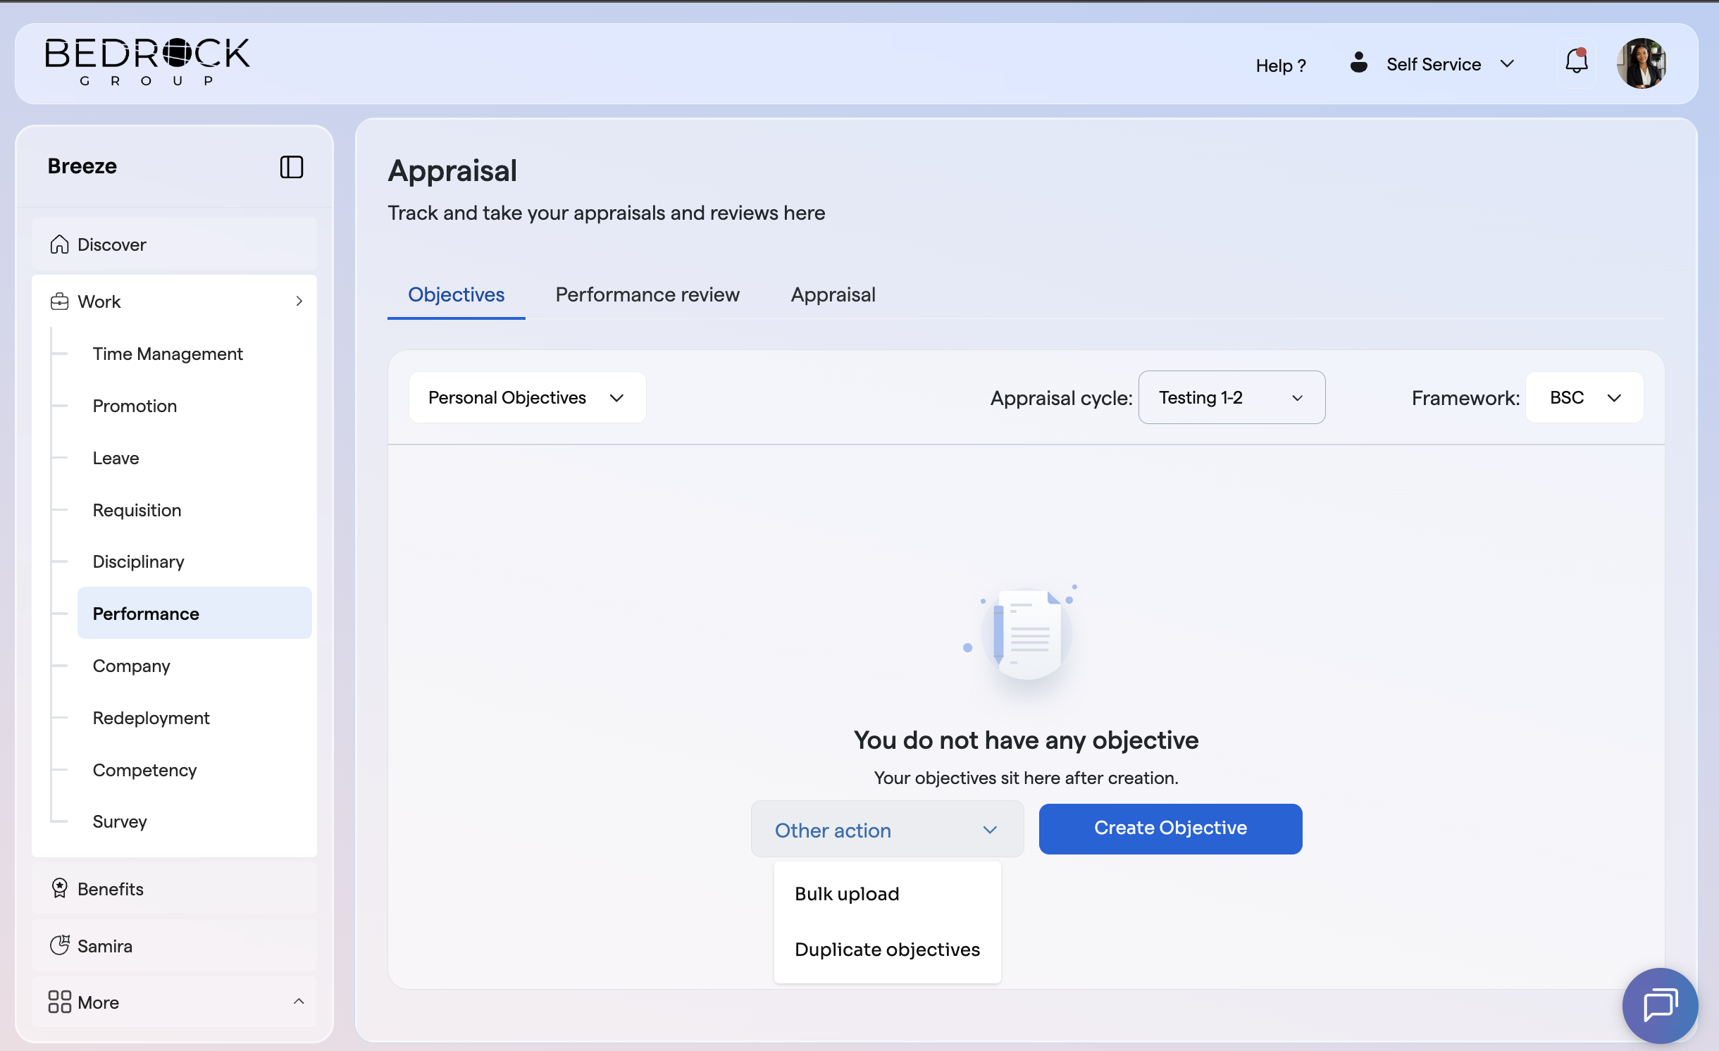The width and height of the screenshot is (1719, 1051).
Task: Open notifications bell icon
Action: (x=1577, y=63)
